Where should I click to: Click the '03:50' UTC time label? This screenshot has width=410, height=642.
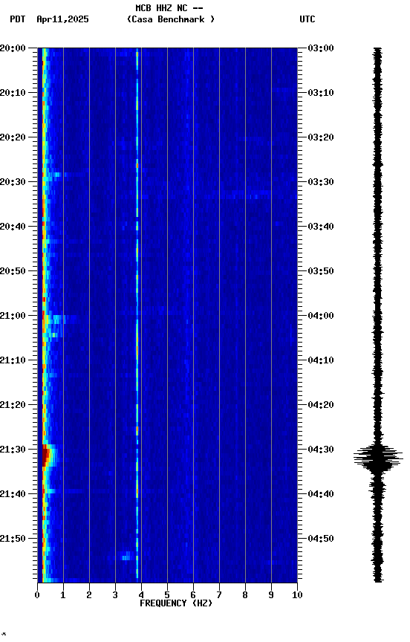click(321, 271)
